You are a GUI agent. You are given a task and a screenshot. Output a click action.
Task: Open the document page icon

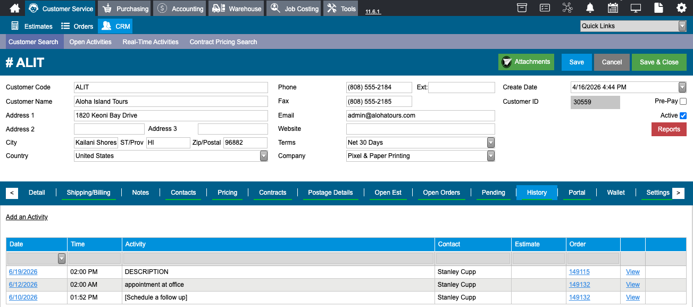(x=658, y=8)
